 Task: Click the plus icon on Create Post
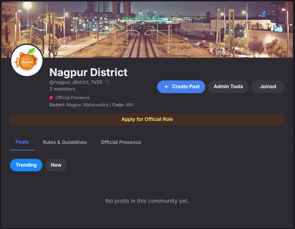tap(166, 87)
